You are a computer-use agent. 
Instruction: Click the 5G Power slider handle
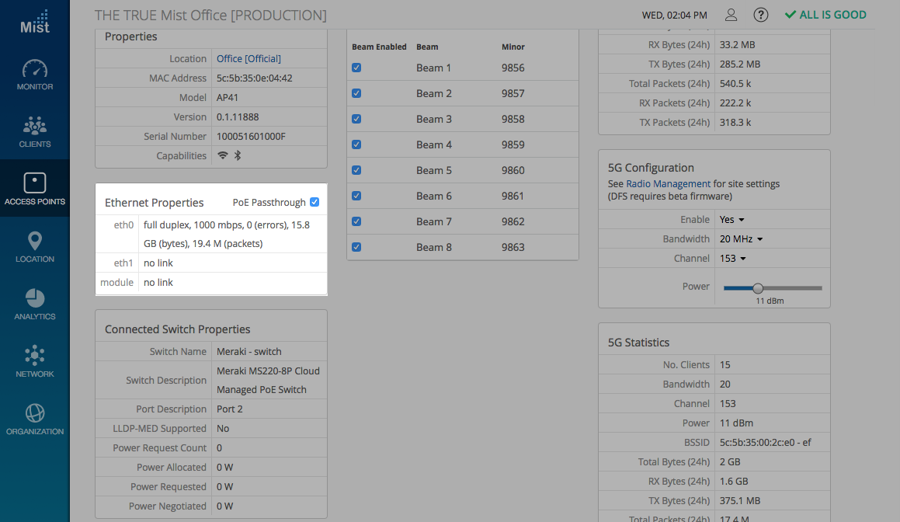click(758, 288)
